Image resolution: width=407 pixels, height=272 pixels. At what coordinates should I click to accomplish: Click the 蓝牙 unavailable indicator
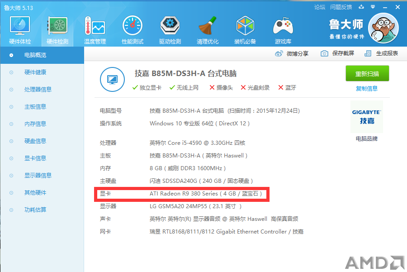pyautogui.click(x=287, y=87)
